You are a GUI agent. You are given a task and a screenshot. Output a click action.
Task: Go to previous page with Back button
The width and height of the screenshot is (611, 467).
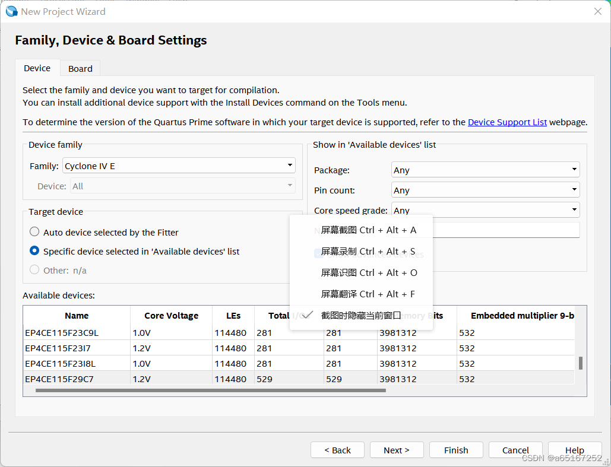(x=337, y=450)
